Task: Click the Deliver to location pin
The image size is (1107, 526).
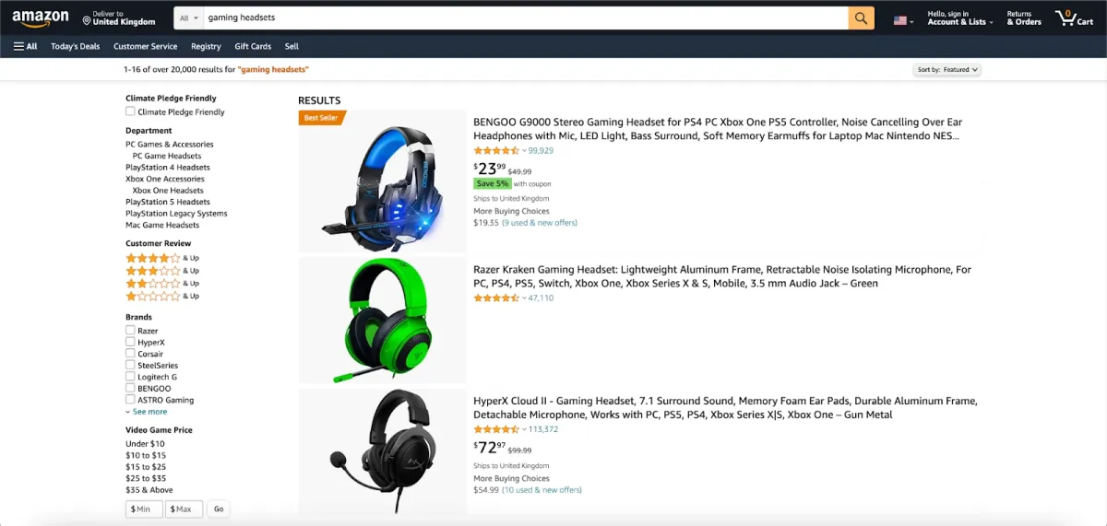Action: pyautogui.click(x=87, y=19)
